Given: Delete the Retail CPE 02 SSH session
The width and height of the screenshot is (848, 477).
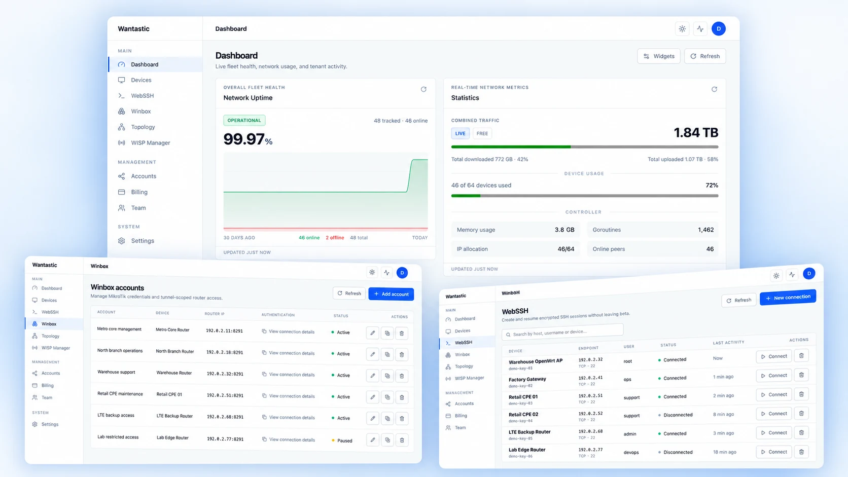Looking at the screenshot, I should pos(801,414).
